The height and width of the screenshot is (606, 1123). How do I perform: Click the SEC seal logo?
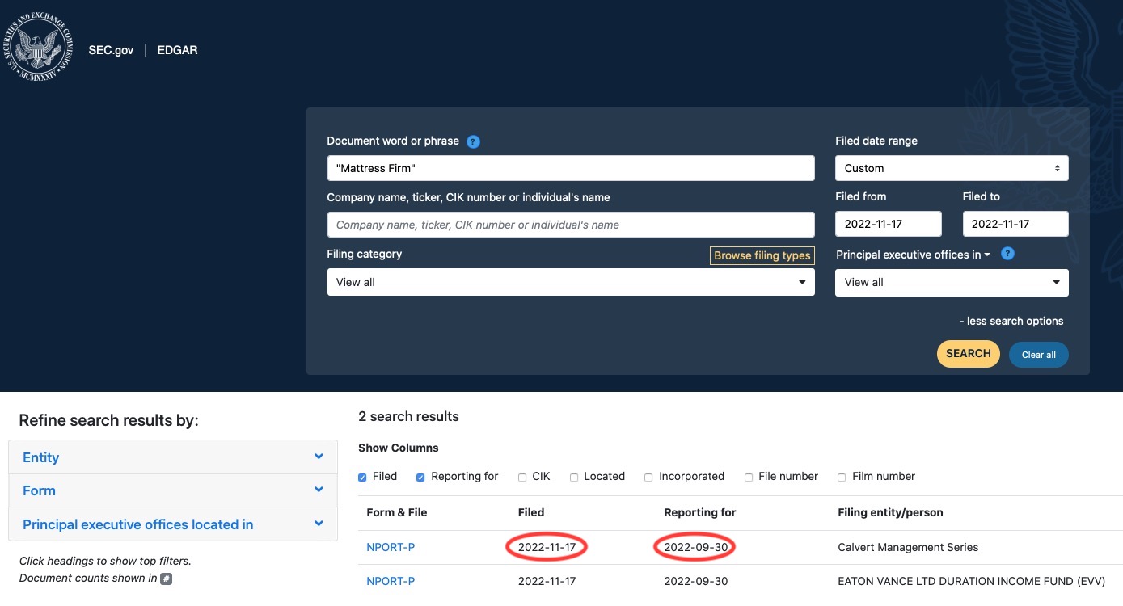37,48
